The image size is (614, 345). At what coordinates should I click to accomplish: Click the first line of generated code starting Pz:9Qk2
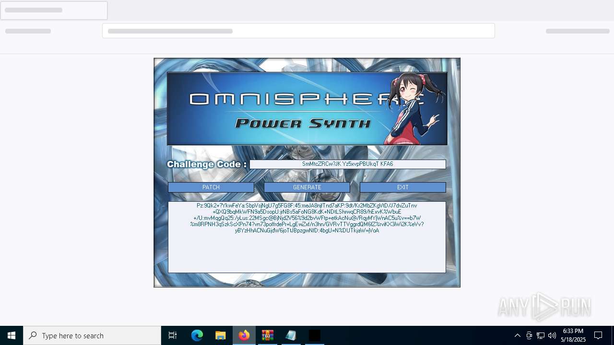(307, 206)
